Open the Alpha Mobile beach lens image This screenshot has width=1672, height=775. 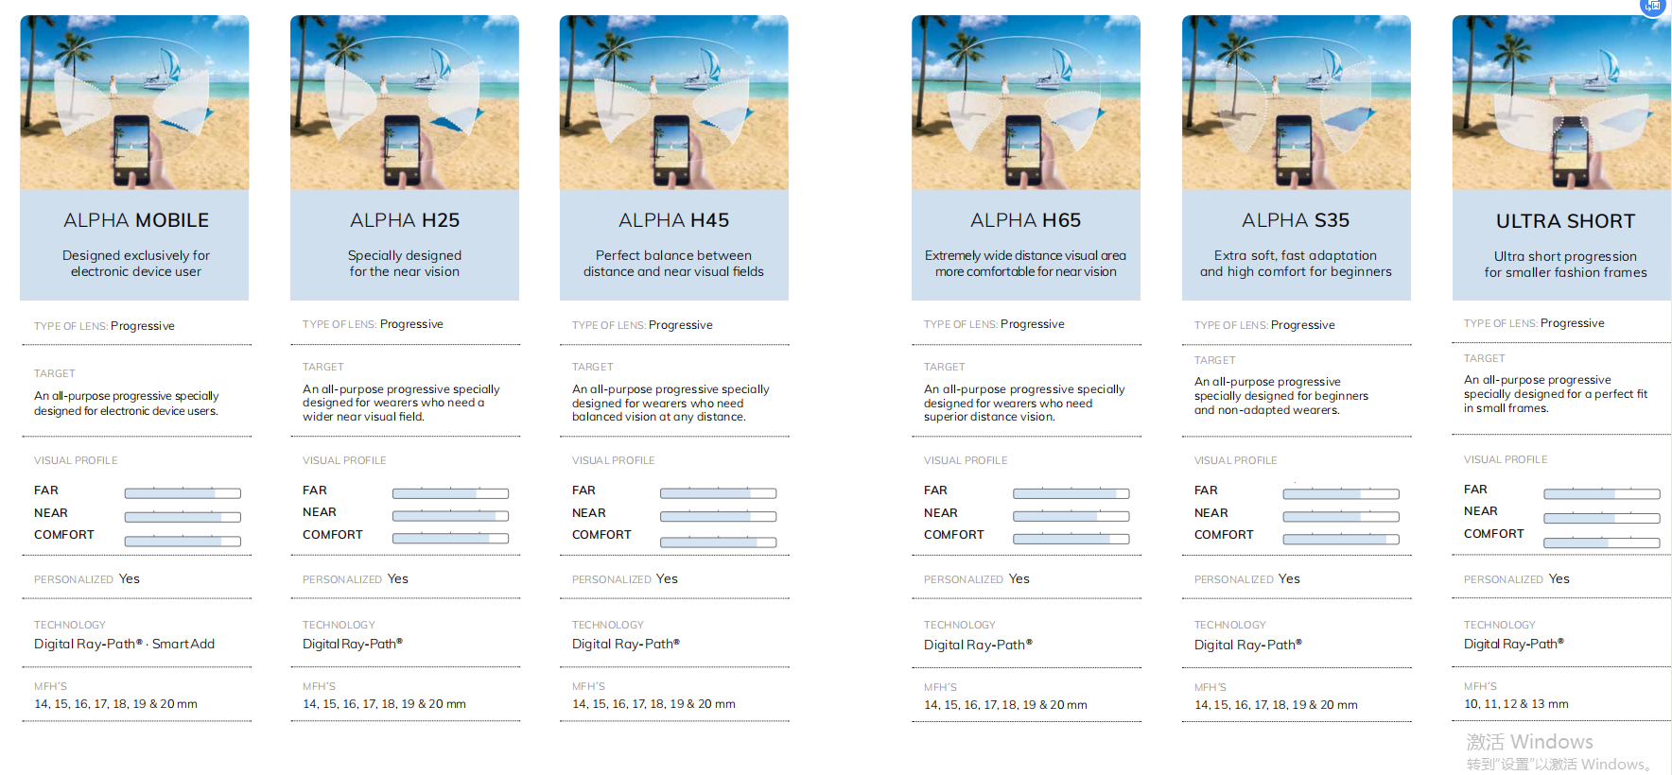[x=134, y=102]
